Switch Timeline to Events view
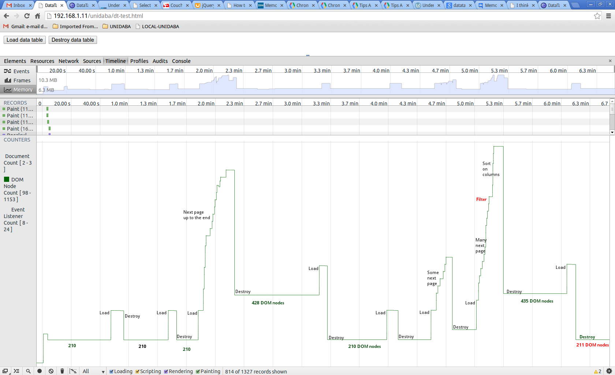Viewport: 615px width, 375px height. pos(18,71)
